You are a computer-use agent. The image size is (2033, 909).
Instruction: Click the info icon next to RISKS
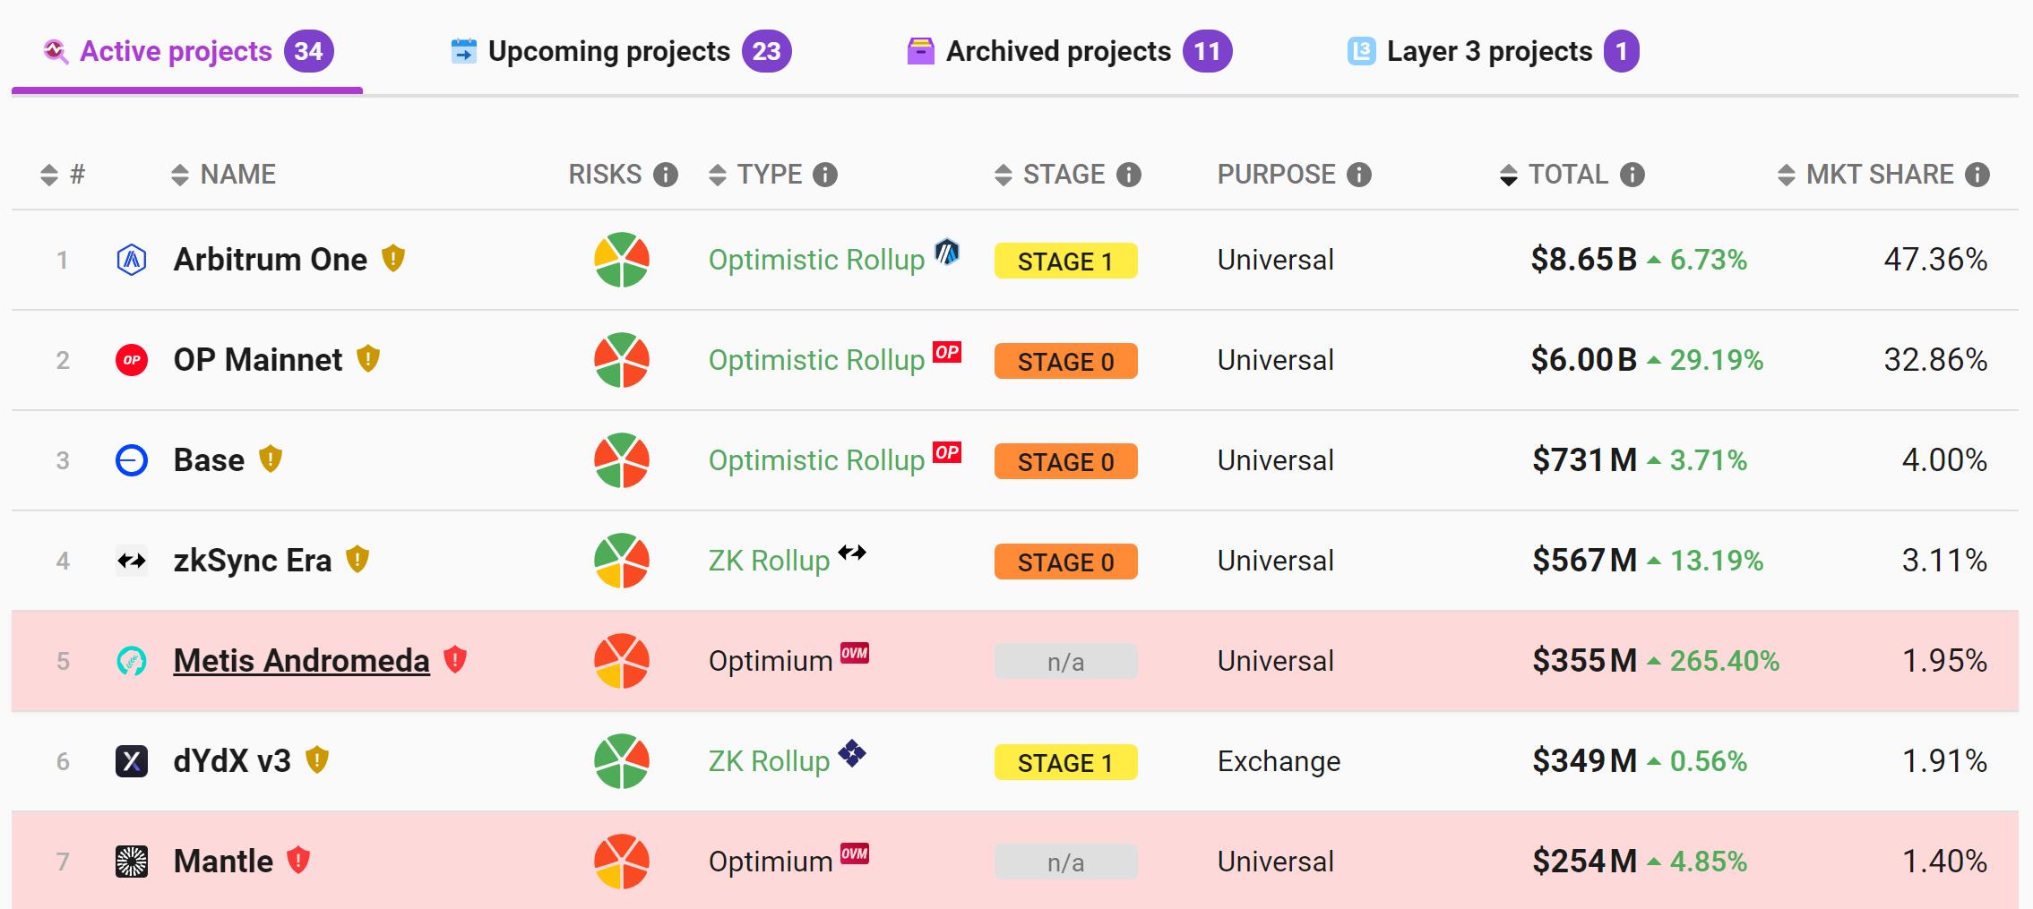coord(665,175)
